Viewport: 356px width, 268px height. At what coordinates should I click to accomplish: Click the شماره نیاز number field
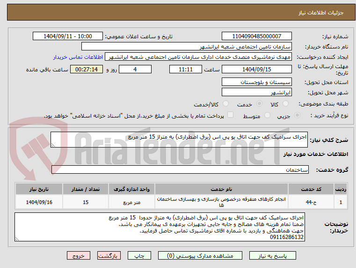pyautogui.click(x=256, y=36)
